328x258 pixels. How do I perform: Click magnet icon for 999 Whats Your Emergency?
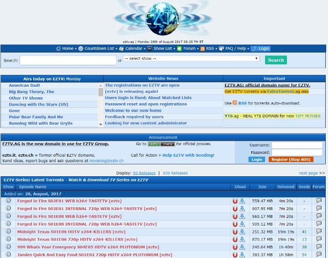pyautogui.click(x=235, y=247)
